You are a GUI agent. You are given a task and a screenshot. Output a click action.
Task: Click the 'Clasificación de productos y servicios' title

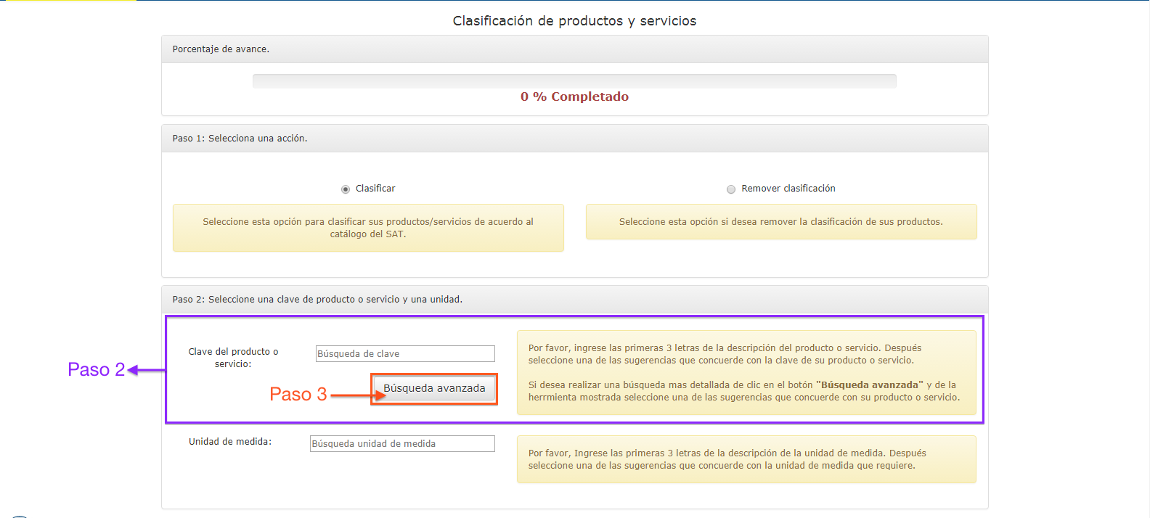[x=574, y=21]
